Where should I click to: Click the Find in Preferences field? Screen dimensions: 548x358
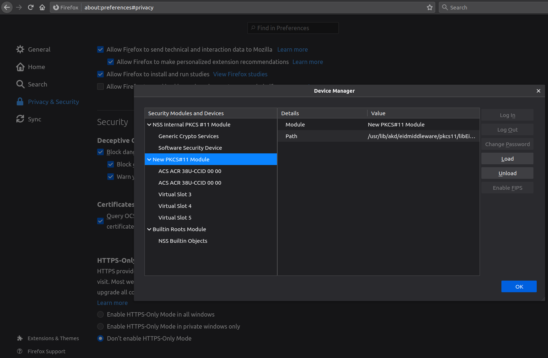click(x=293, y=28)
